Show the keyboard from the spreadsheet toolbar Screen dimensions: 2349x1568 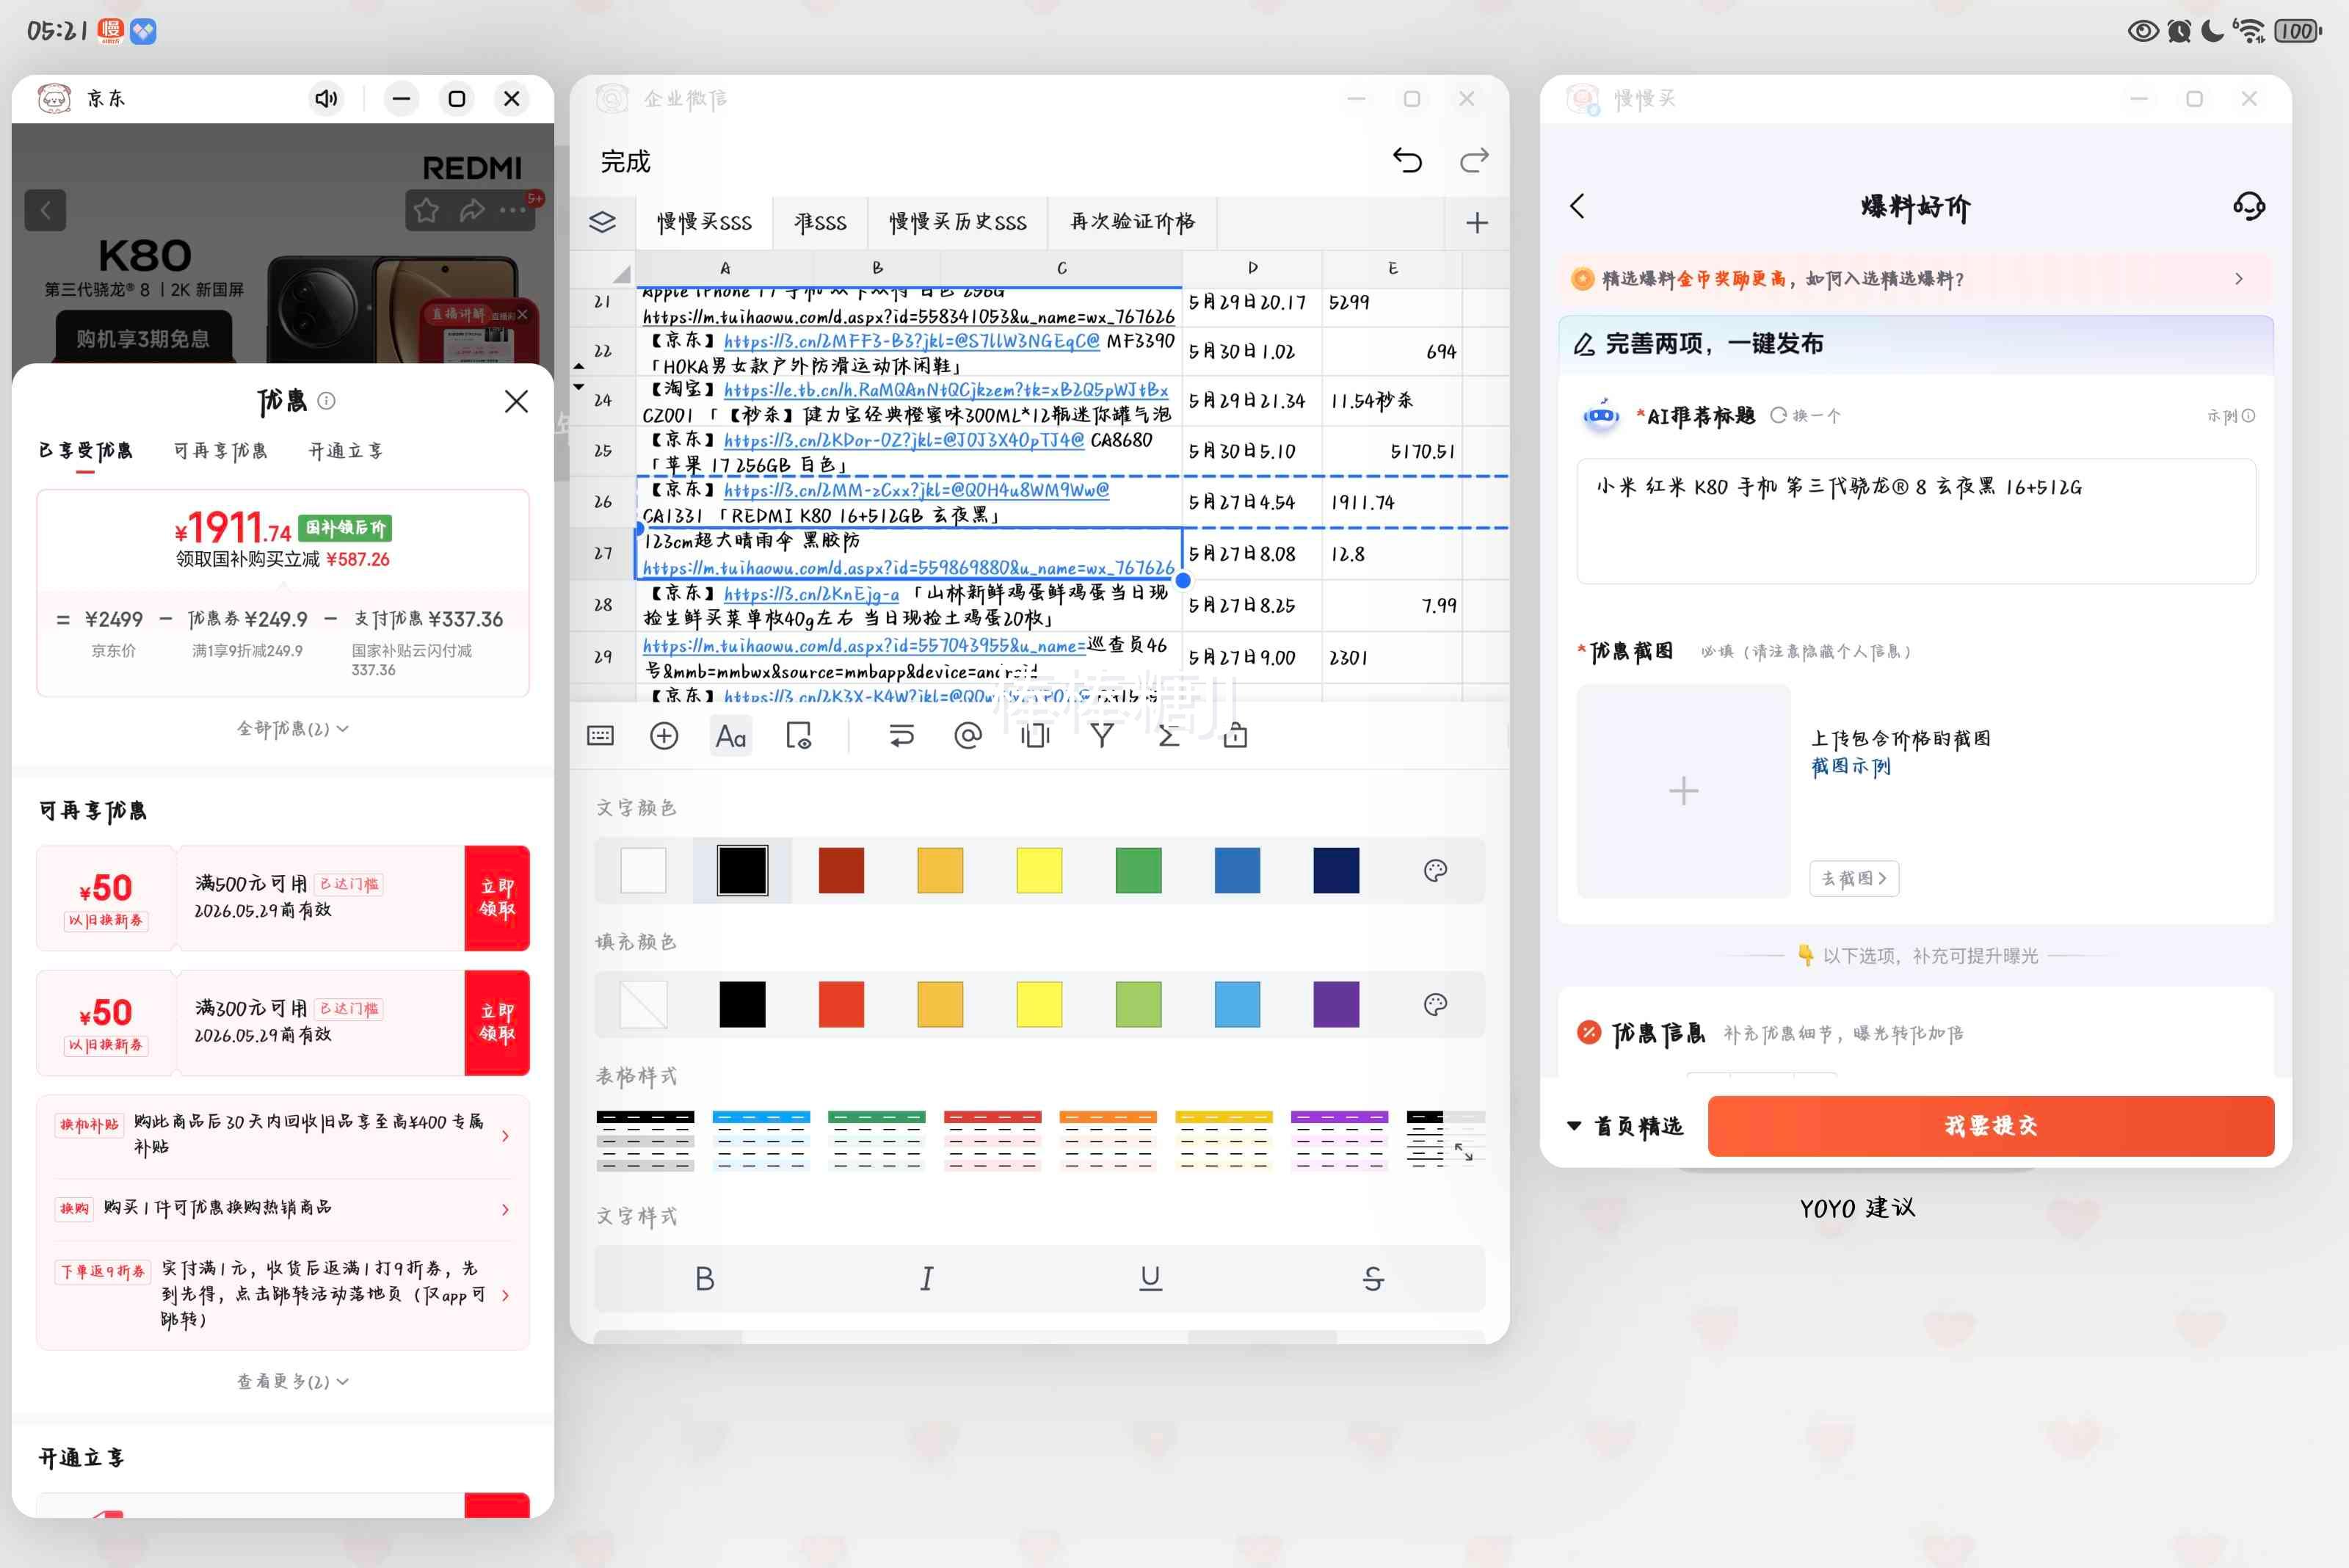(x=600, y=737)
